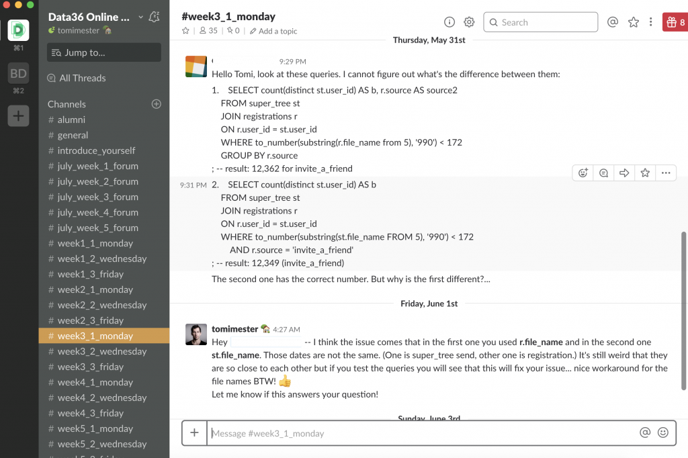688x458 pixels.
Task: Click the 9:29 PM message timestamp
Action: pyautogui.click(x=293, y=61)
